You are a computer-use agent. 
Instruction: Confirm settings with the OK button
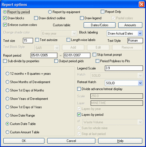24,141
